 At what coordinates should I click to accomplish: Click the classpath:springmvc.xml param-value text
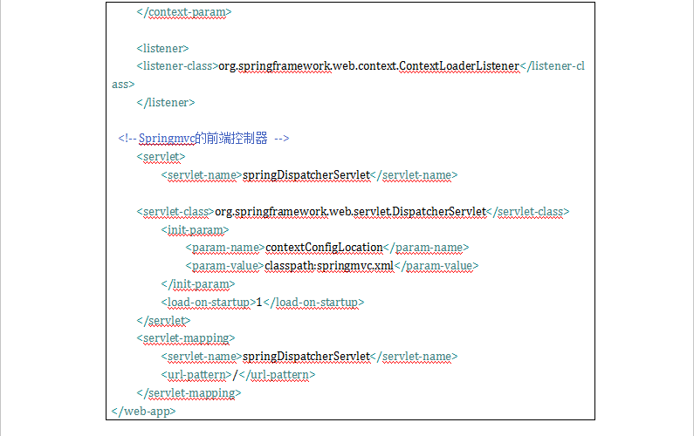[329, 266]
